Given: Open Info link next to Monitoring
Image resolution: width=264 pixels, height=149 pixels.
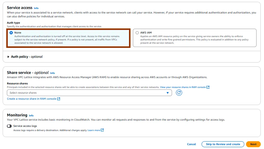Looking at the screenshot, I should pos(31,115).
